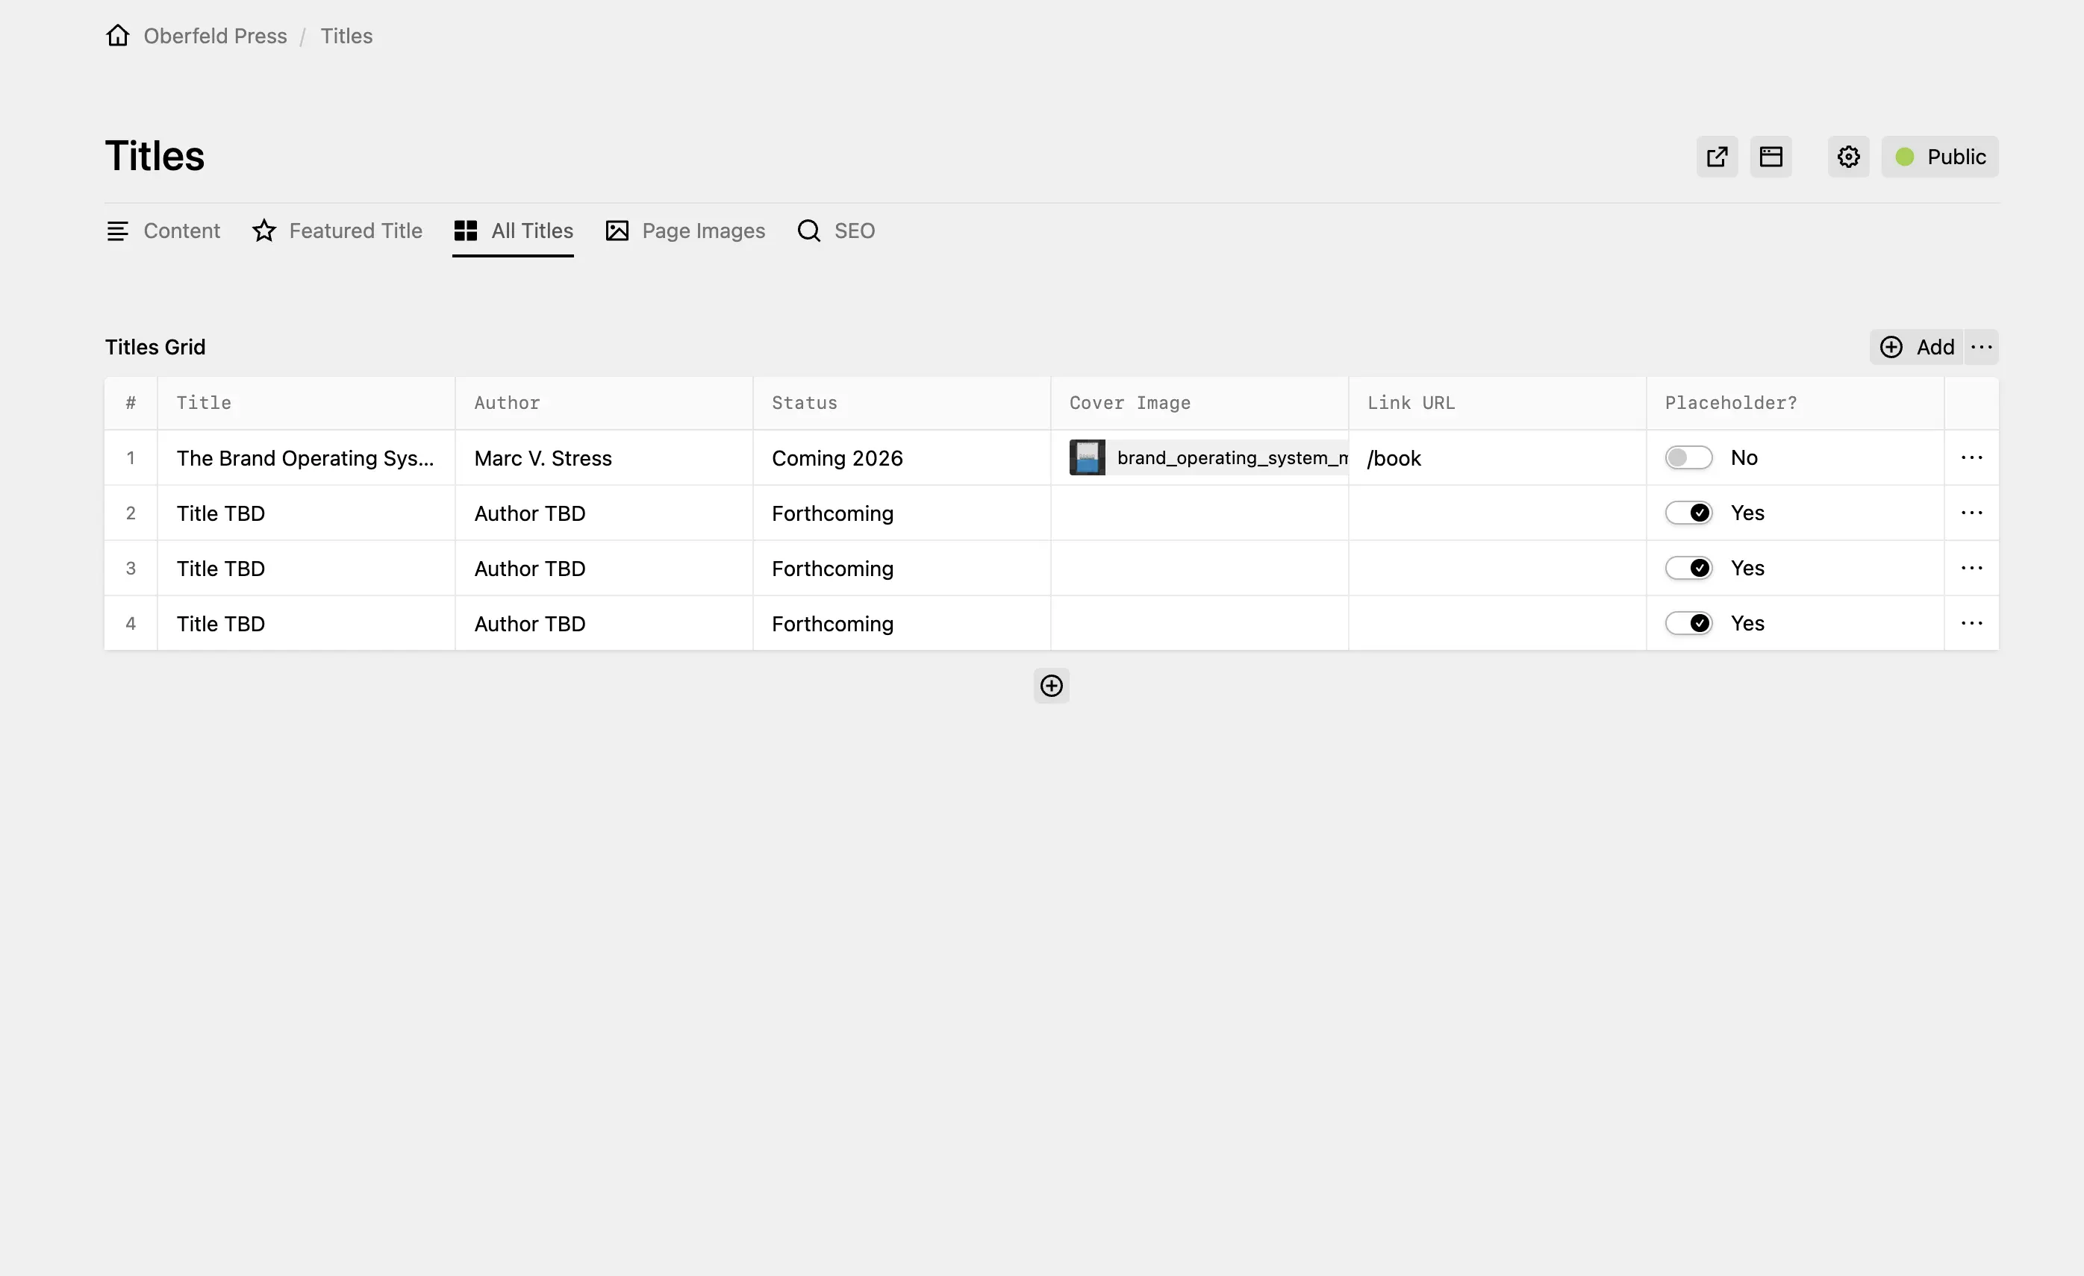Click the circled plus icon below the table
The width and height of the screenshot is (2084, 1276).
[x=1050, y=685]
